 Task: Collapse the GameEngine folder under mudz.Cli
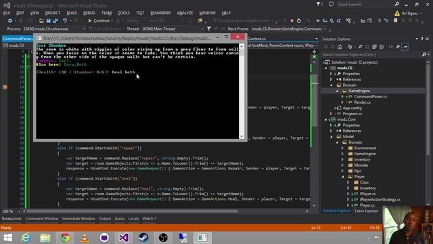[337, 91]
